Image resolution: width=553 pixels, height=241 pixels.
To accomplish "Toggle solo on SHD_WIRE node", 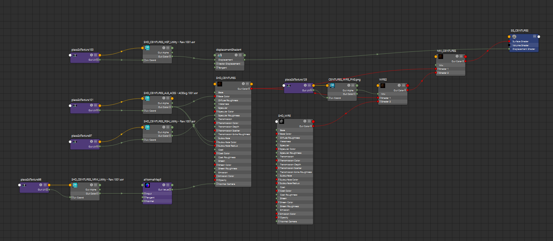I will [x=305, y=121].
